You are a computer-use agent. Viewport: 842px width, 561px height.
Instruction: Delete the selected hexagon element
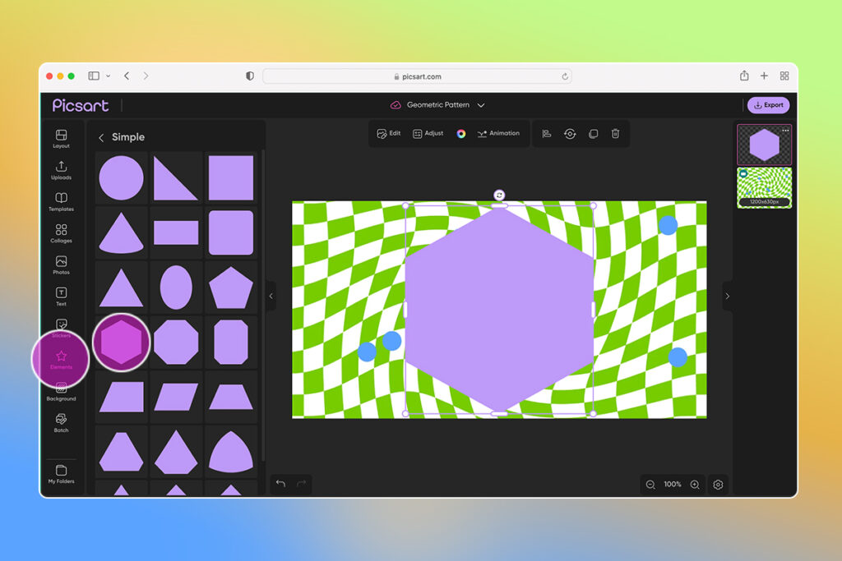(x=615, y=133)
